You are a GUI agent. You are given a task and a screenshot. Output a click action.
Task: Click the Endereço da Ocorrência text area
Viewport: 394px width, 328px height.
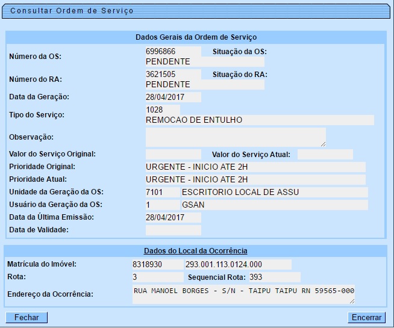[243, 294]
